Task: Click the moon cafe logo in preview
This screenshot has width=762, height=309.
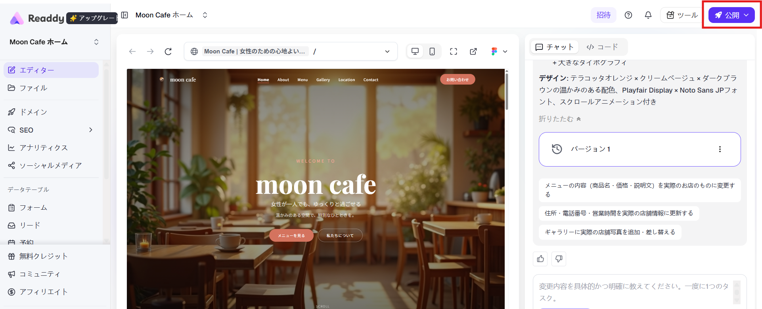Action: click(178, 80)
